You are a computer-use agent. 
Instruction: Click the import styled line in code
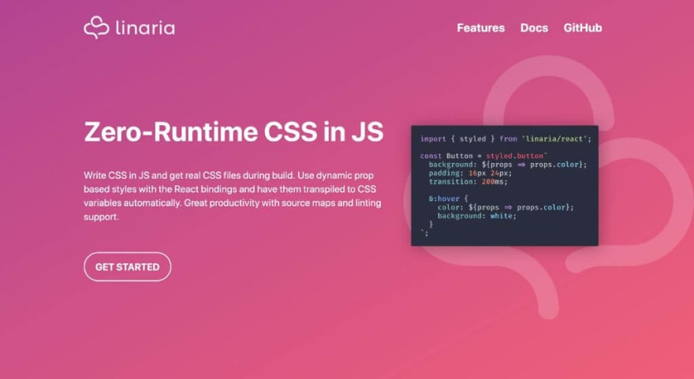[506, 139]
